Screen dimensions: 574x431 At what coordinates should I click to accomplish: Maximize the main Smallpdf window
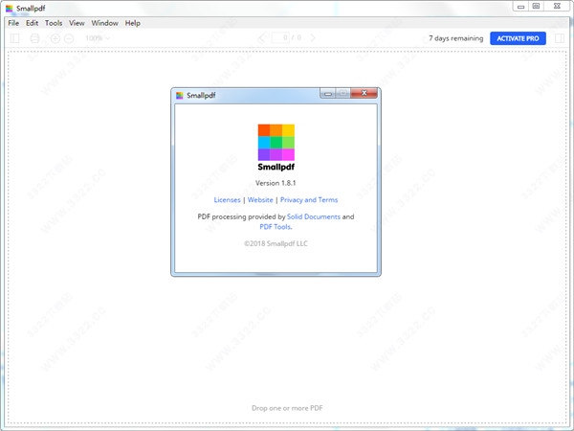click(536, 7)
